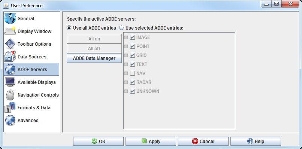This screenshot has height=149, width=302.
Task: Toggle the RADAR checkbox
Action: pyautogui.click(x=132, y=82)
